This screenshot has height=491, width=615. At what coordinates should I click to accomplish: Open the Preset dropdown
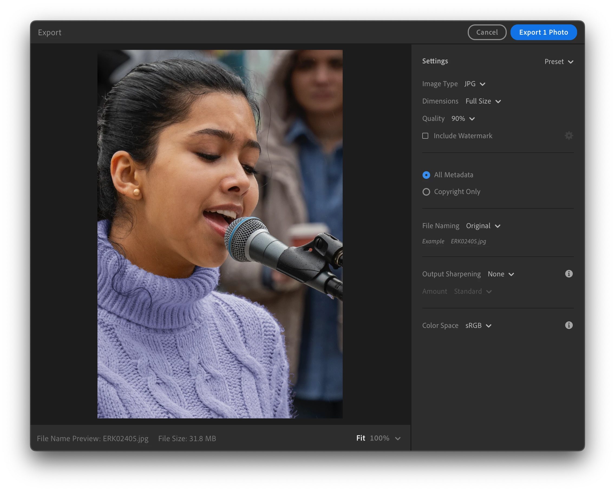(559, 62)
